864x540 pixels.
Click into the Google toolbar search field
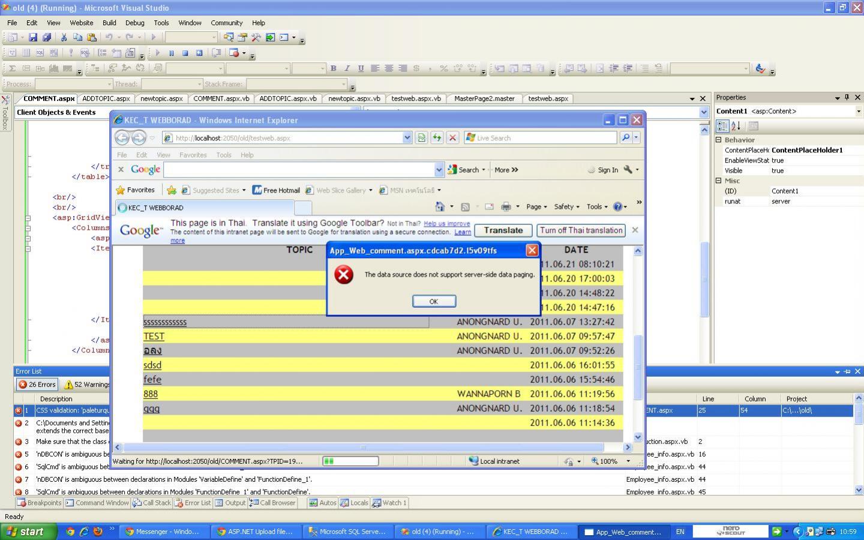pyautogui.click(x=299, y=170)
